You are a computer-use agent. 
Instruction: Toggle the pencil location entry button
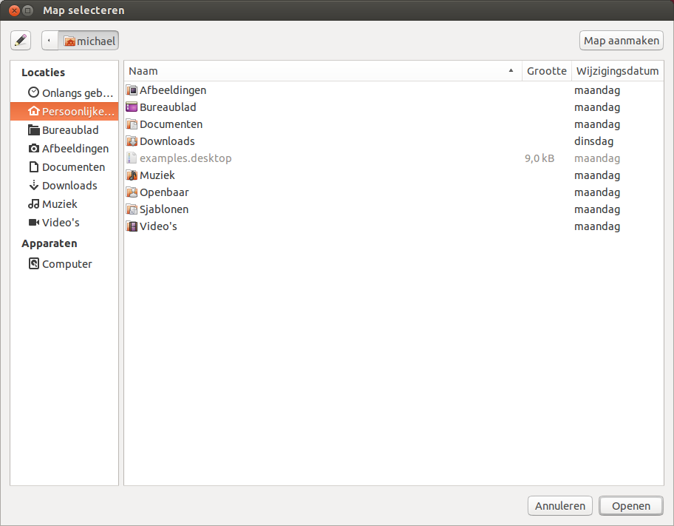pyautogui.click(x=21, y=41)
